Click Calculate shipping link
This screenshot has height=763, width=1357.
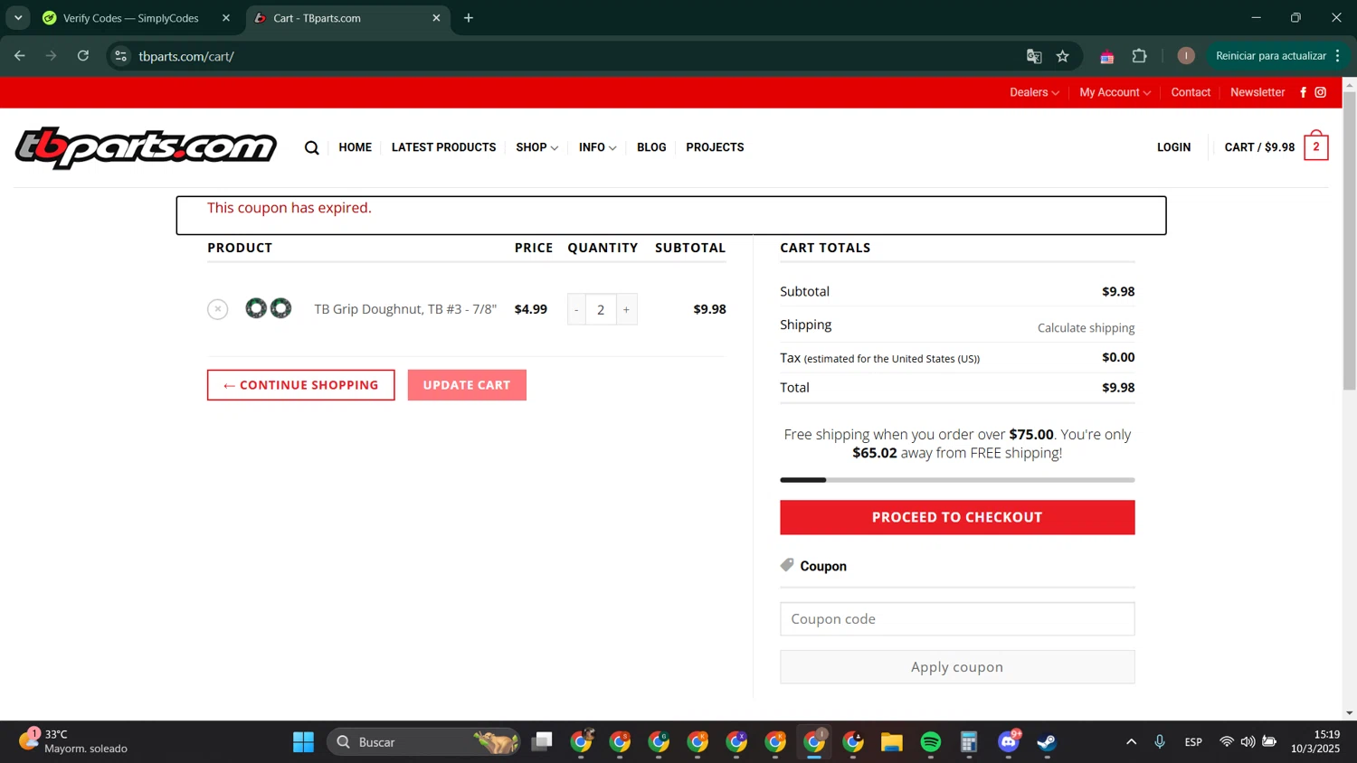click(1086, 328)
